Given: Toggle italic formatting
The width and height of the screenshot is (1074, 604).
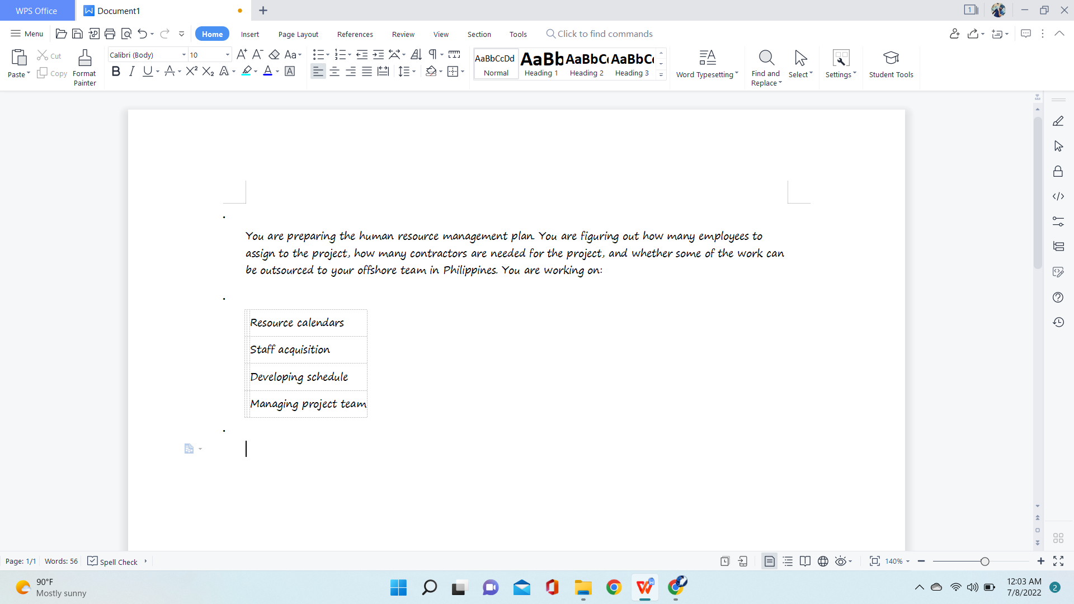Looking at the screenshot, I should coord(131,71).
